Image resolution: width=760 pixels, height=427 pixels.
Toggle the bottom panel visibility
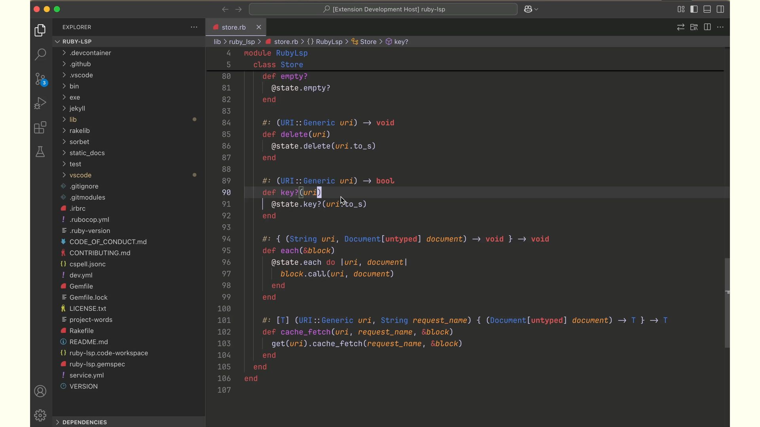pyautogui.click(x=707, y=9)
